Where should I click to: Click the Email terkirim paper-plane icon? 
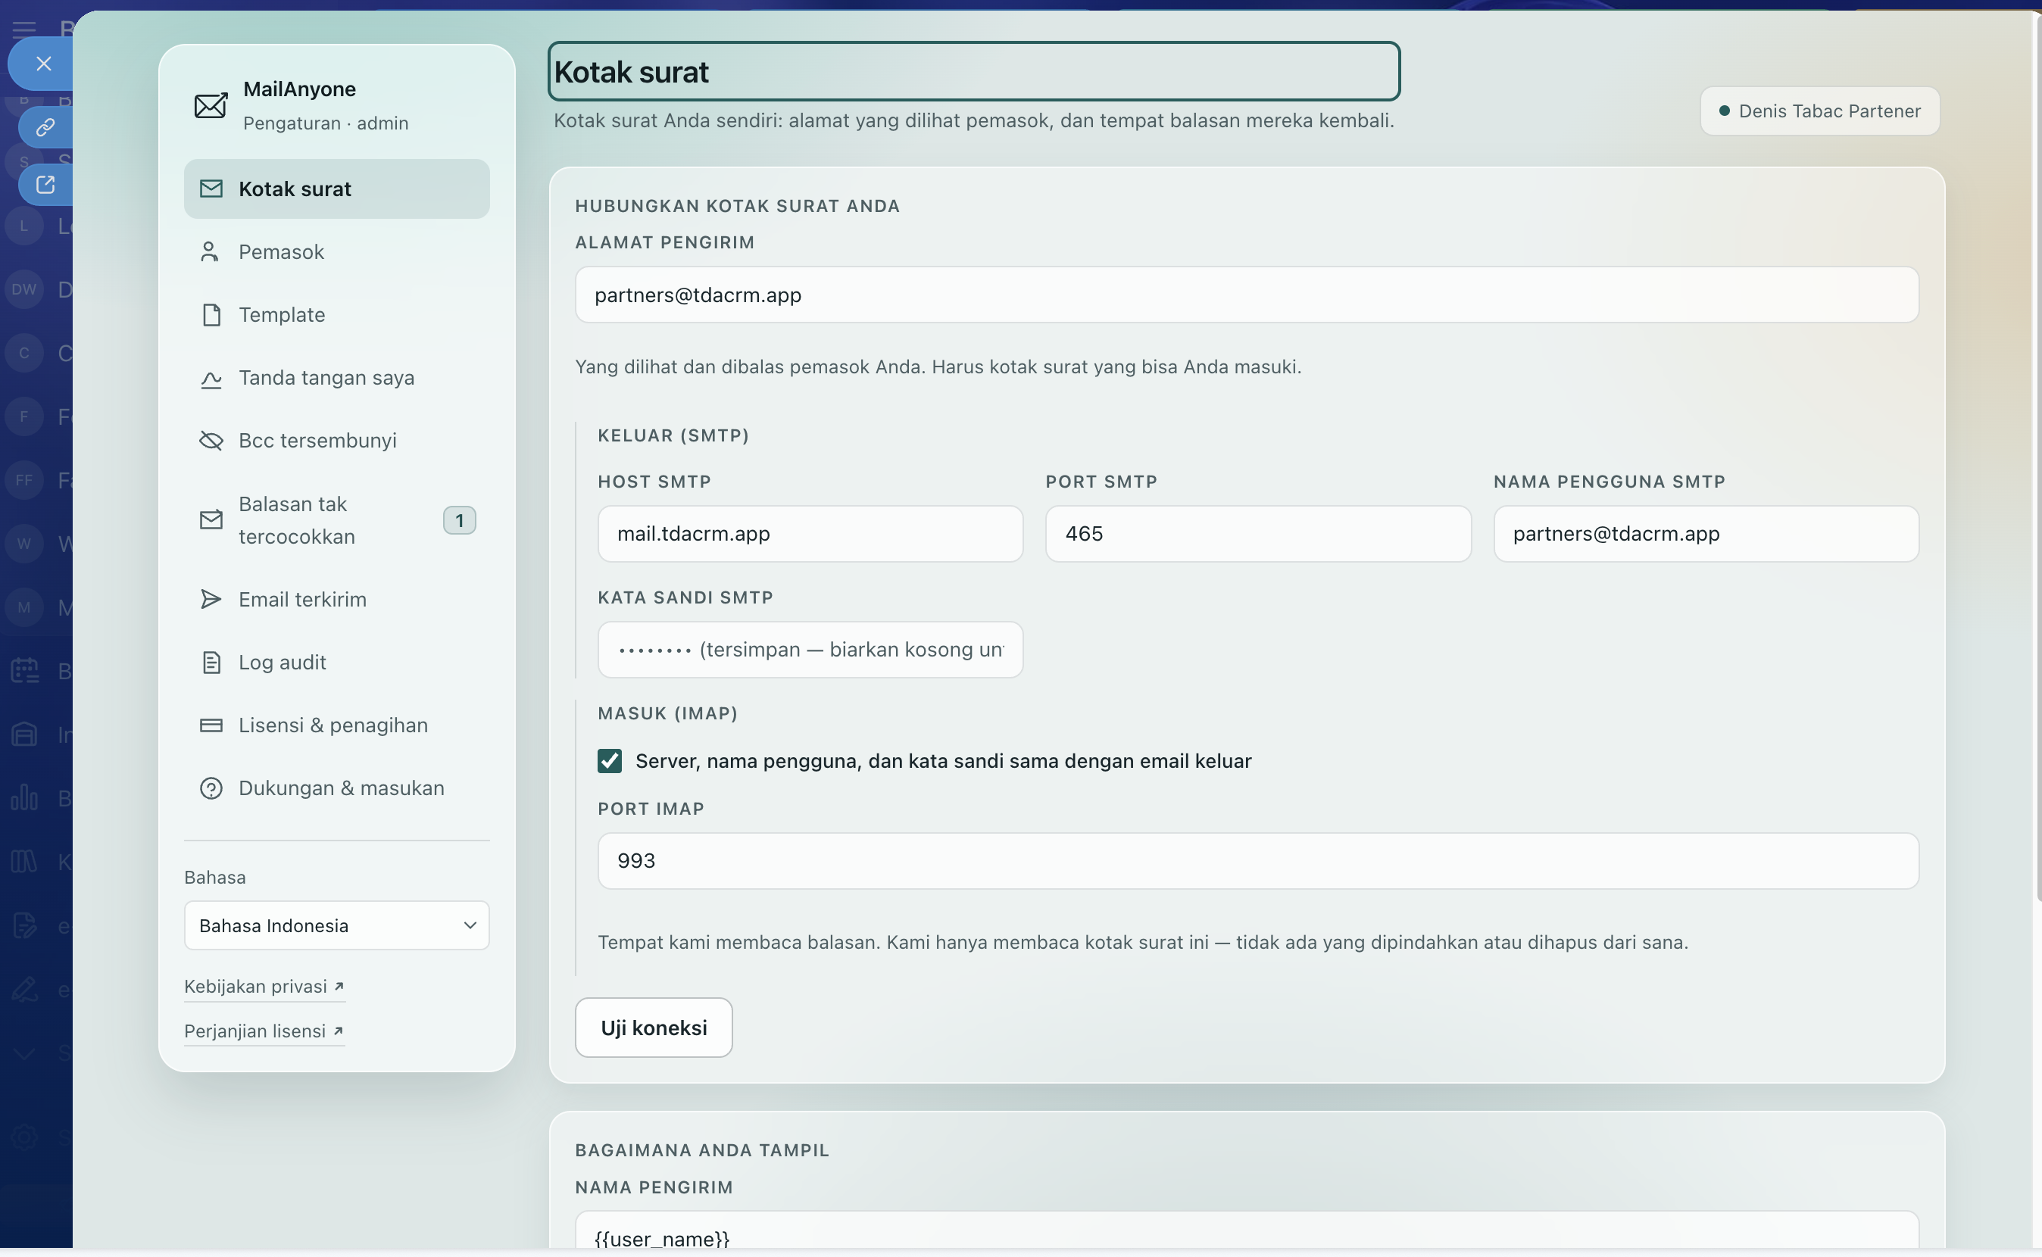pos(211,600)
